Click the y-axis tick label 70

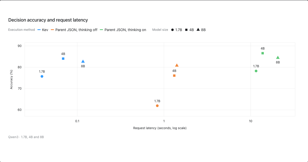click(20, 89)
